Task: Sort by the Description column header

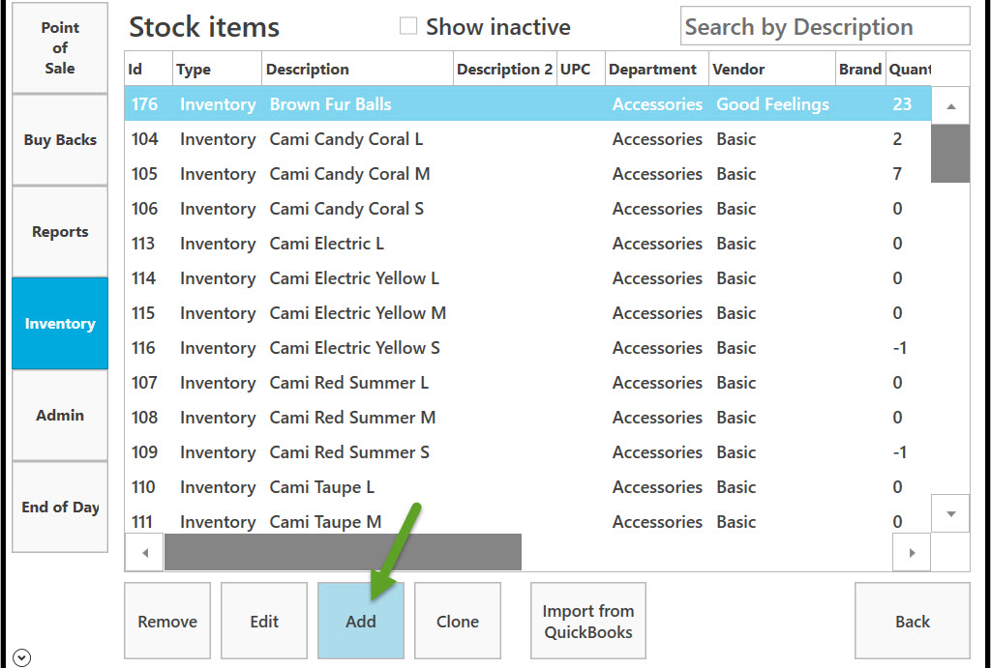Action: pos(358,69)
